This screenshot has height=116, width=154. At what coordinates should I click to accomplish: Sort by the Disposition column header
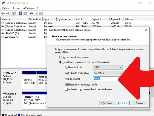35,19
